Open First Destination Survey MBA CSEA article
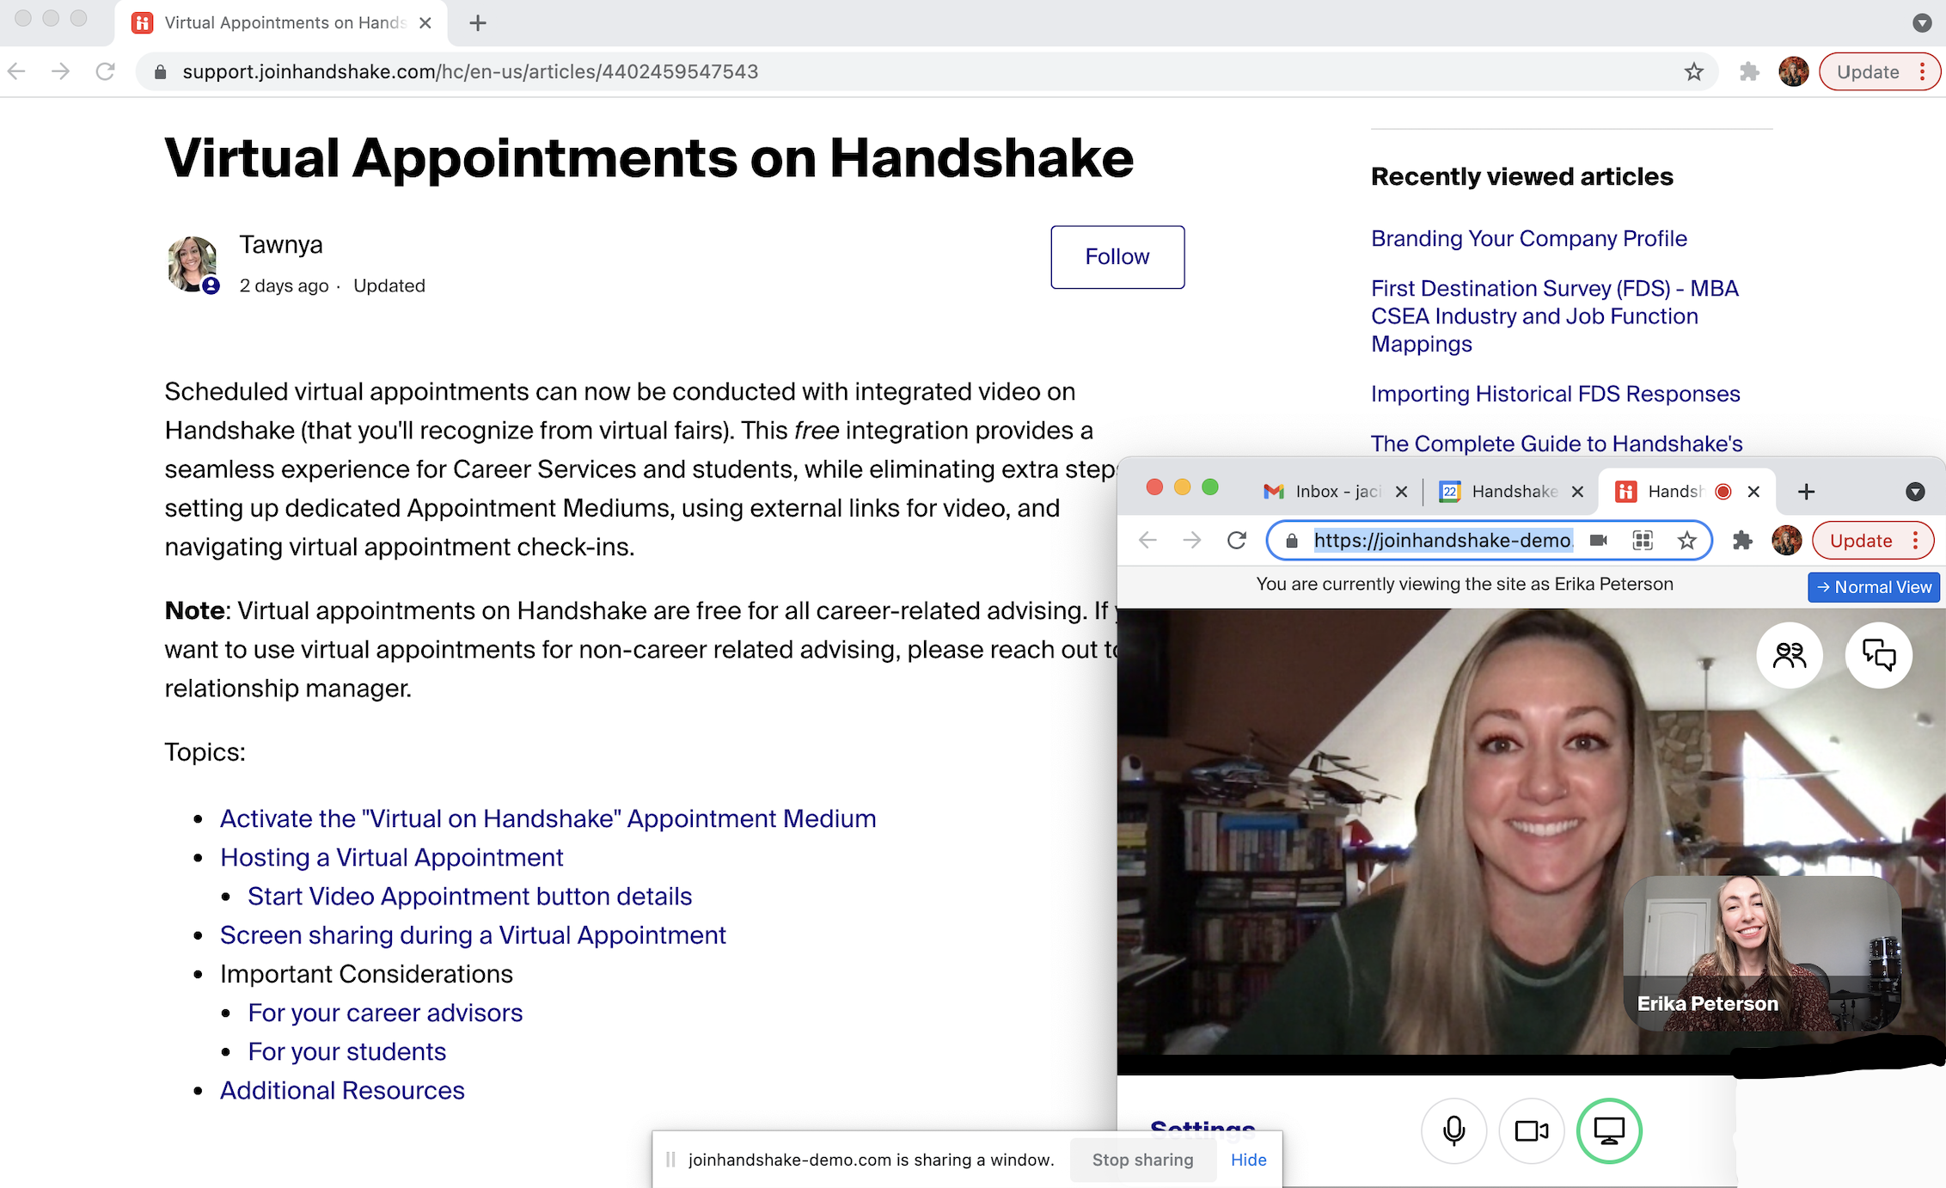Viewport: 1946px width, 1188px height. tap(1554, 316)
